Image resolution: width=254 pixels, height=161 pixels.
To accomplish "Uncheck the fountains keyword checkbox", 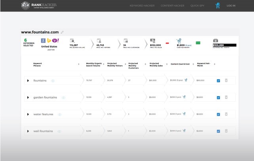I will [218, 81].
